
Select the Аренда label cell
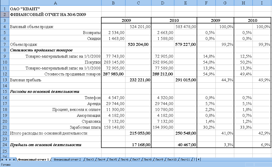(55, 103)
